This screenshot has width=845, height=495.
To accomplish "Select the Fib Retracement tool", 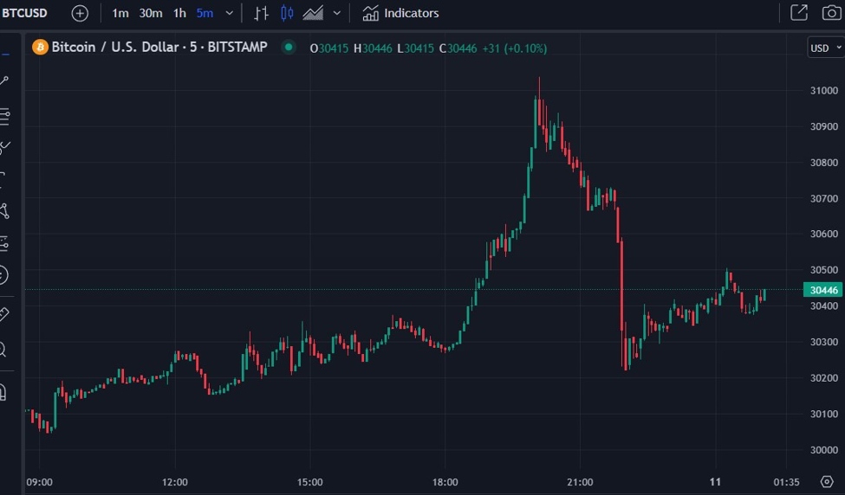I will 4,117.
